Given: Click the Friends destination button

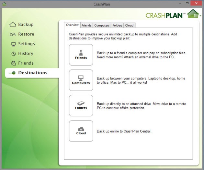Looking at the screenshot, I should 81,55.
